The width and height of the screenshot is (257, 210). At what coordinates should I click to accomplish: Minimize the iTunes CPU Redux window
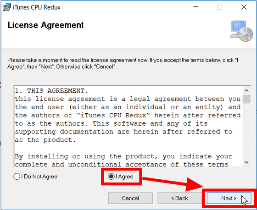pyautogui.click(x=196, y=7)
